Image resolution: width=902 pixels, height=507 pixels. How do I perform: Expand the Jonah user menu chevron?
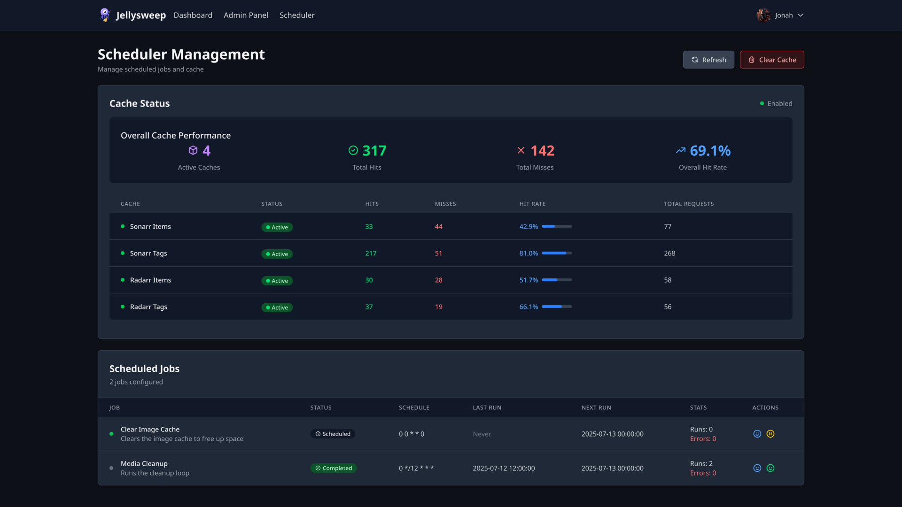tap(801, 15)
